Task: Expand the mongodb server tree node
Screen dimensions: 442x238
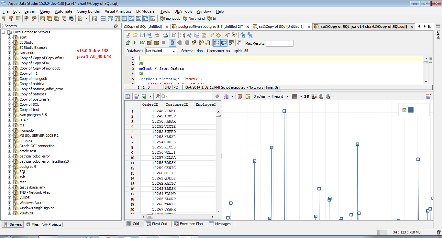Action: pyautogui.click(x=10, y=130)
